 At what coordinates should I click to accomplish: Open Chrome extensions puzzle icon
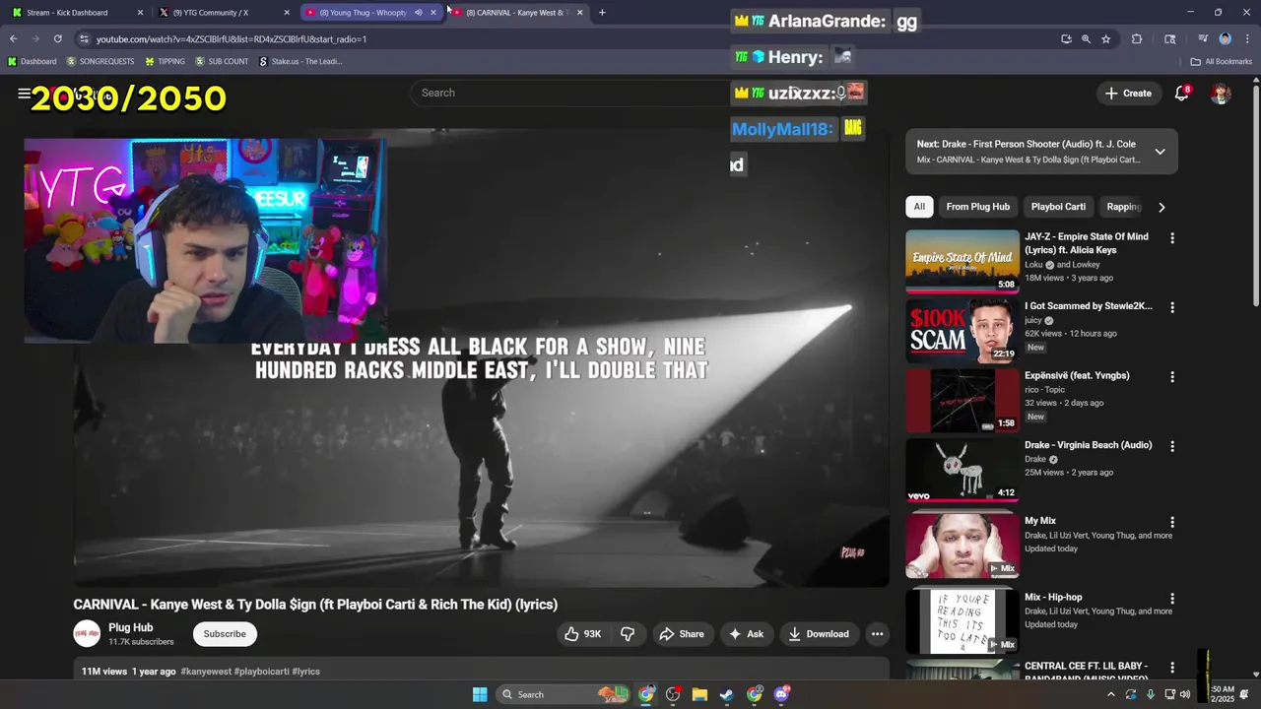(x=1137, y=39)
